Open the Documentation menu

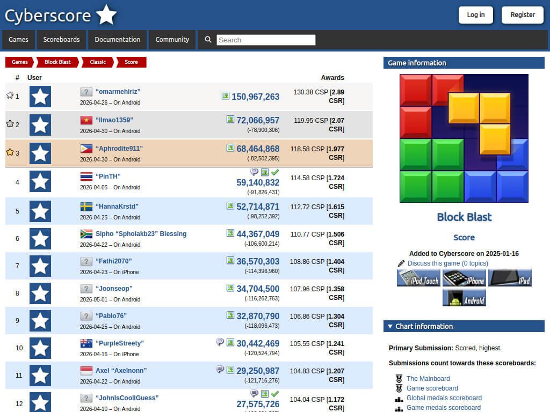pyautogui.click(x=118, y=40)
